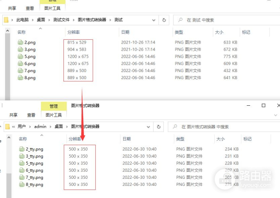Viewport: 280px width, 198px height.
Task: Open 查看 tab in the lower window
Action: point(31,115)
